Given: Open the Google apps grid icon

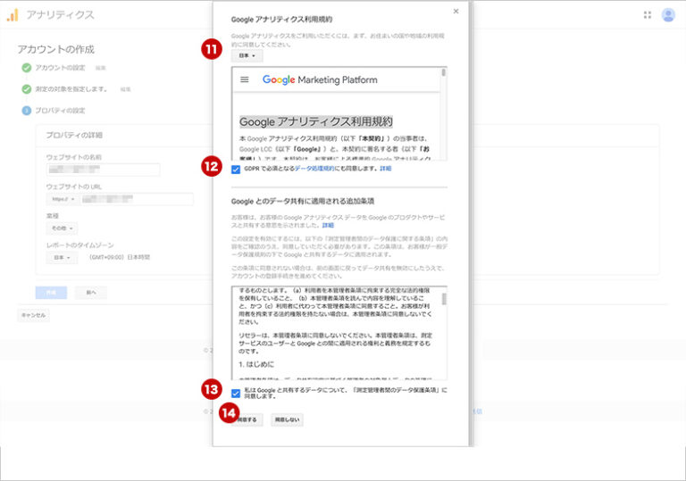Looking at the screenshot, I should [648, 15].
